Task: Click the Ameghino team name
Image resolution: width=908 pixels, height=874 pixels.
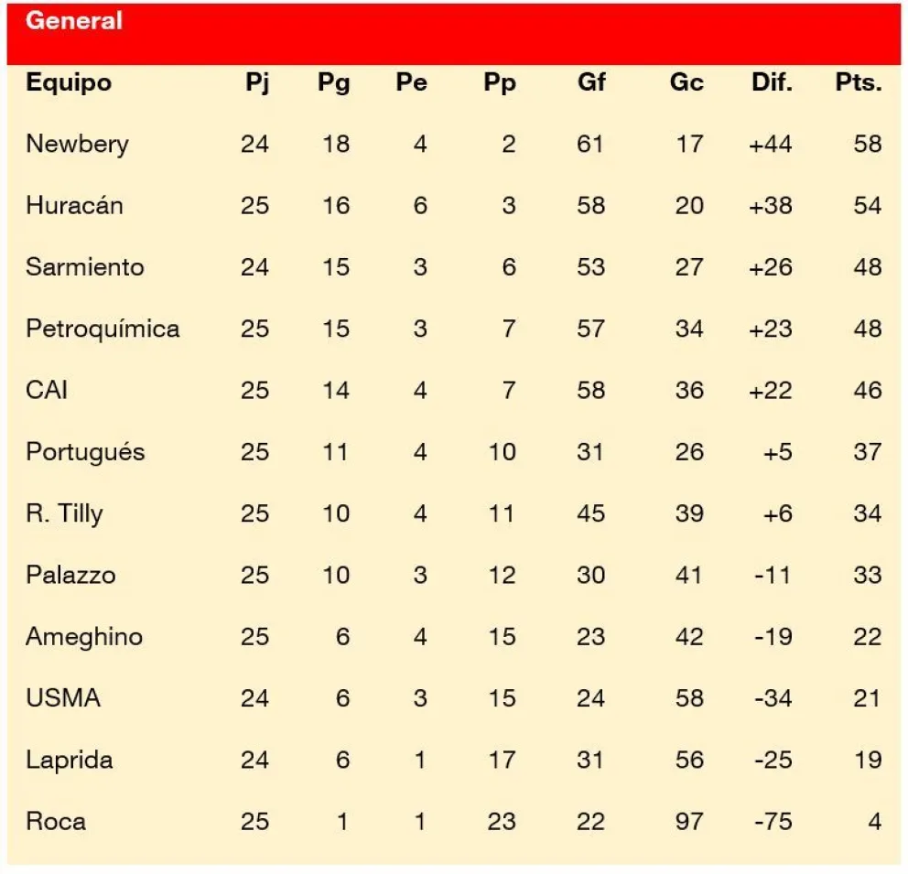Action: [84, 636]
